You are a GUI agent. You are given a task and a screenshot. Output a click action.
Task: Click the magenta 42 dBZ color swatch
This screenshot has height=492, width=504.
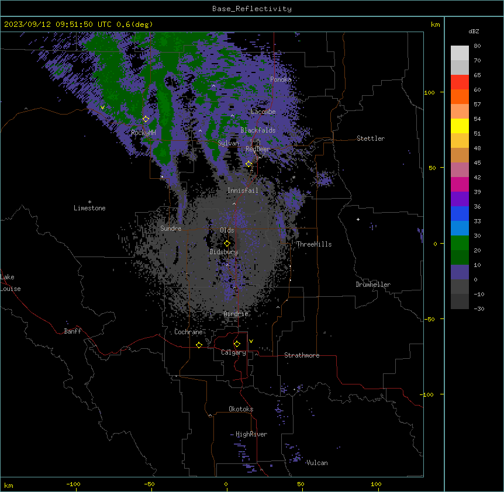coord(460,184)
